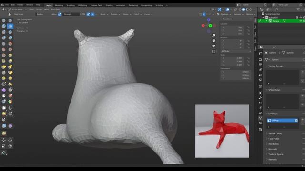Open the File menu
Screen dimensions: 305x171
[x=7, y=5]
